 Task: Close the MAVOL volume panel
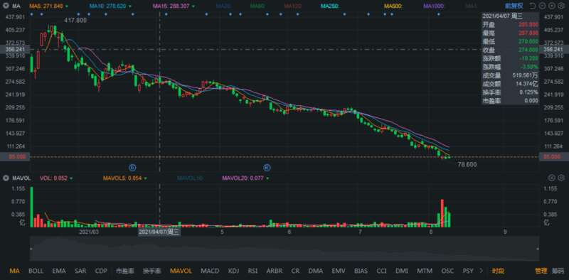point(552,178)
